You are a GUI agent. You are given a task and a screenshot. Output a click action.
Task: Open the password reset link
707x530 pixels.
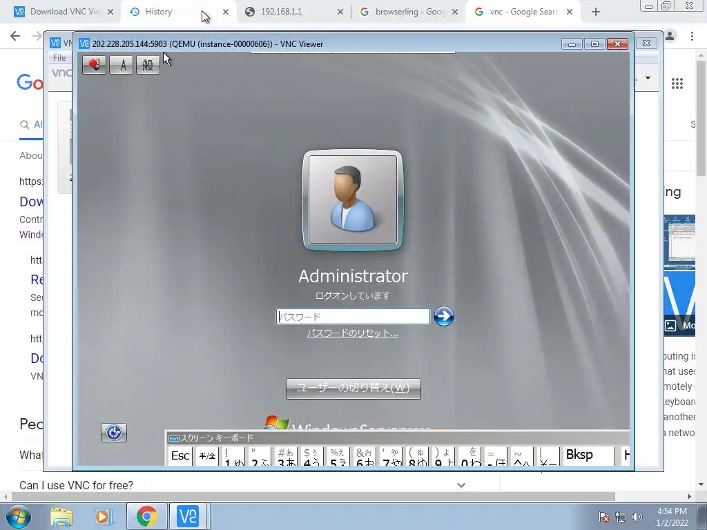pos(353,333)
